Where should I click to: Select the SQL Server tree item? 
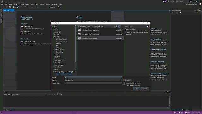click(57, 56)
